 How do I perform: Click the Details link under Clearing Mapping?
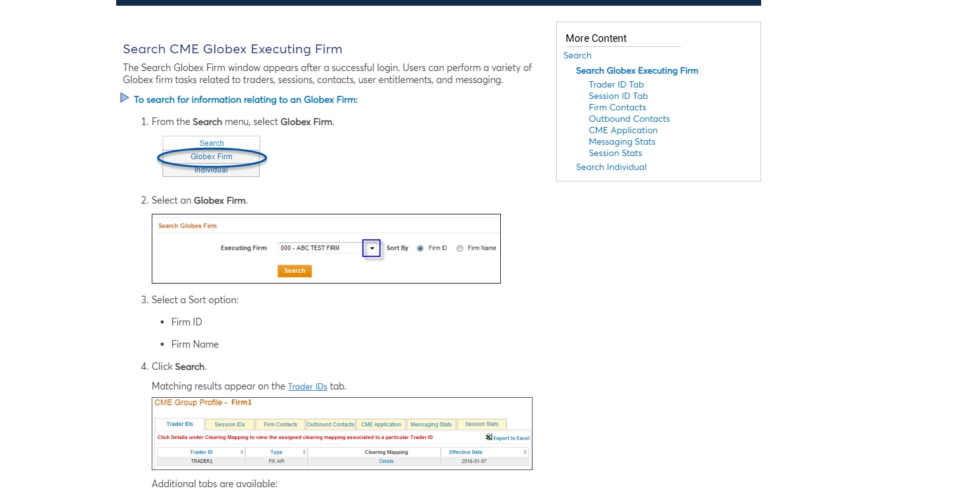(387, 461)
